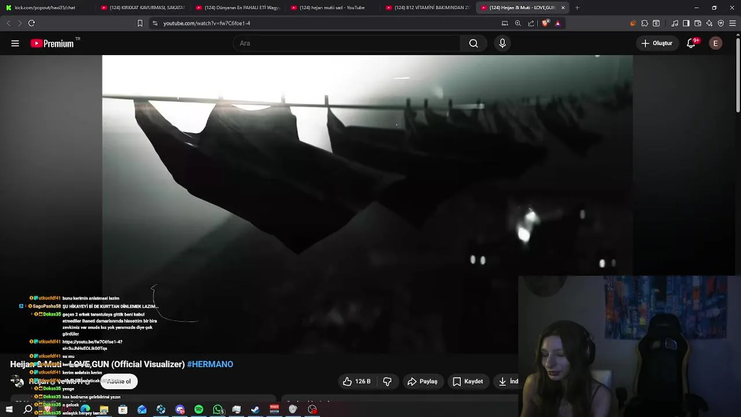Open page zoom magnifier in address bar
This screenshot has height=417, width=741.
[518, 23]
